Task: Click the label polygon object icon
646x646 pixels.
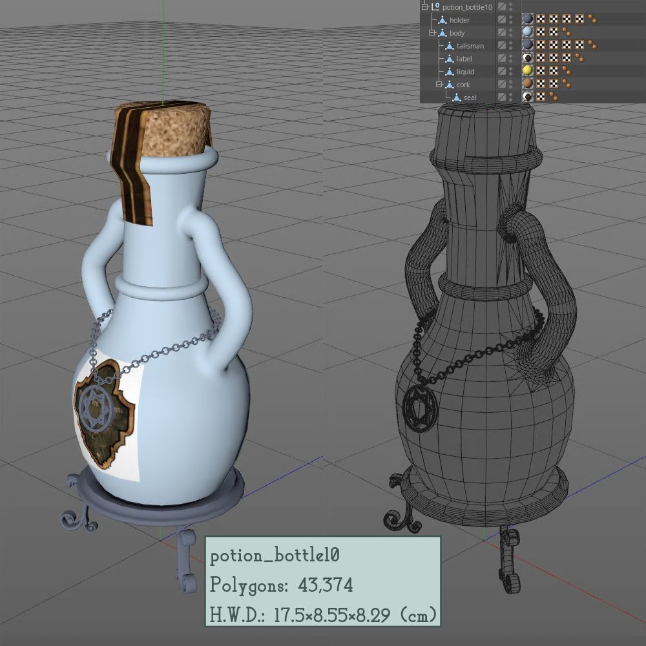Action: pos(450,59)
